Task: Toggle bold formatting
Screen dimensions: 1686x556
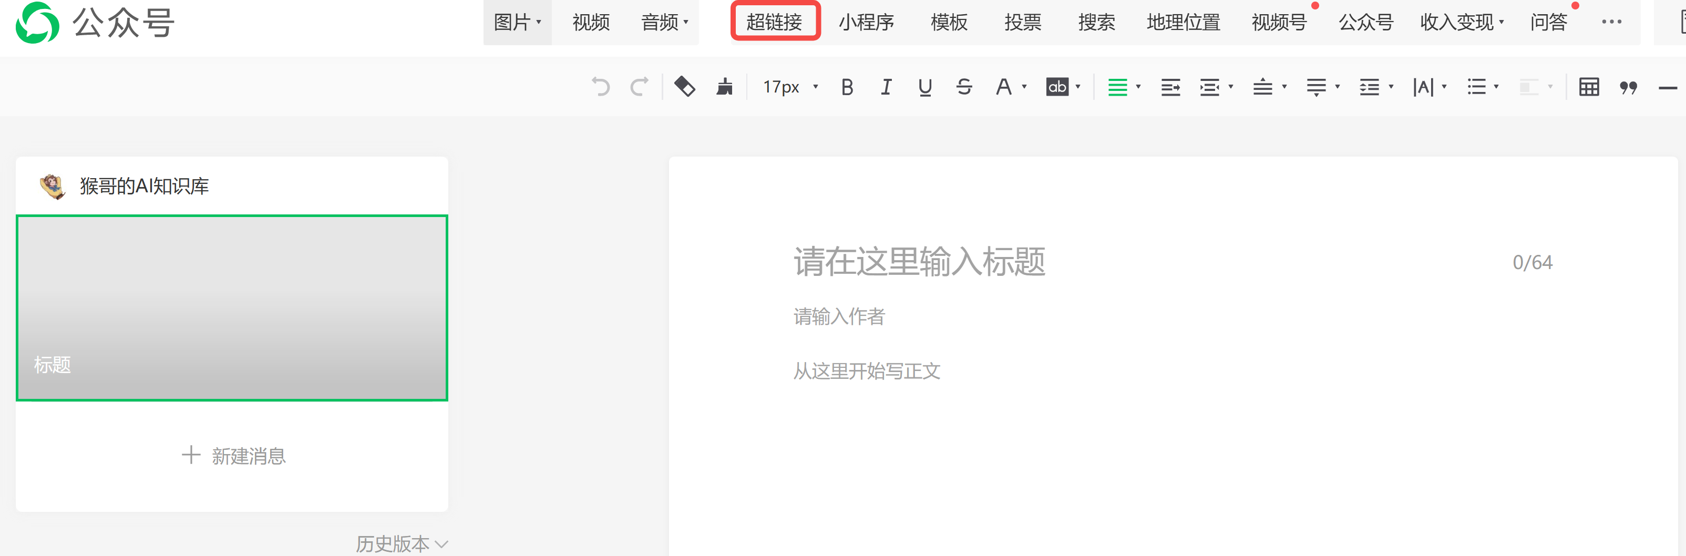Action: (x=847, y=87)
